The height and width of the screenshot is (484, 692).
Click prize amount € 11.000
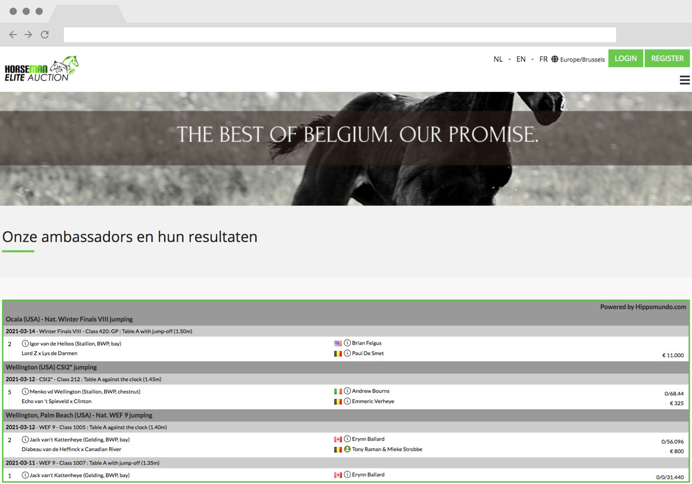click(673, 355)
